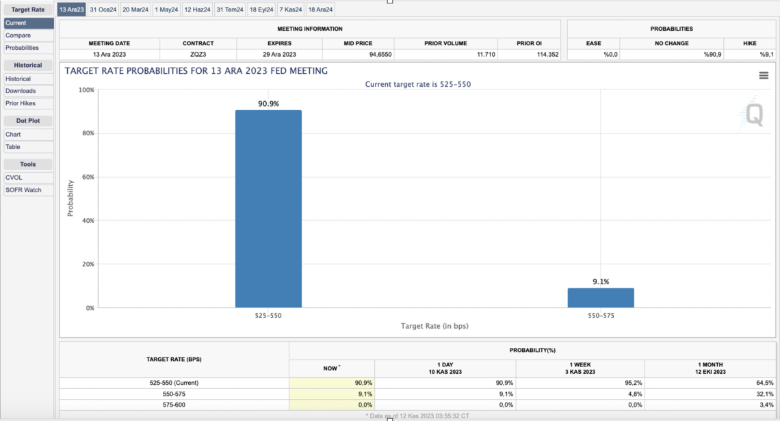Click the 1 DAY 10 KAS 2023 column header

click(x=445, y=368)
